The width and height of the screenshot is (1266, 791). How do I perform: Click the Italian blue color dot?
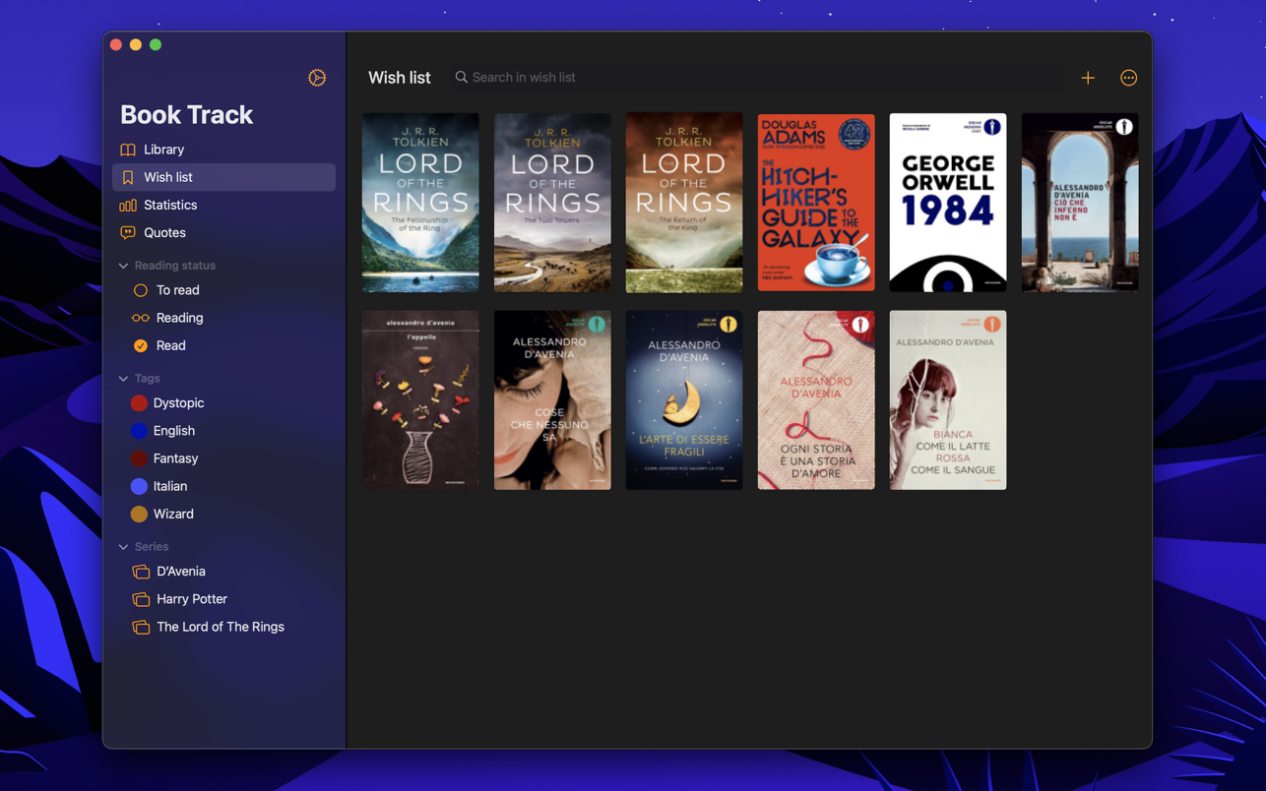pyautogui.click(x=139, y=486)
